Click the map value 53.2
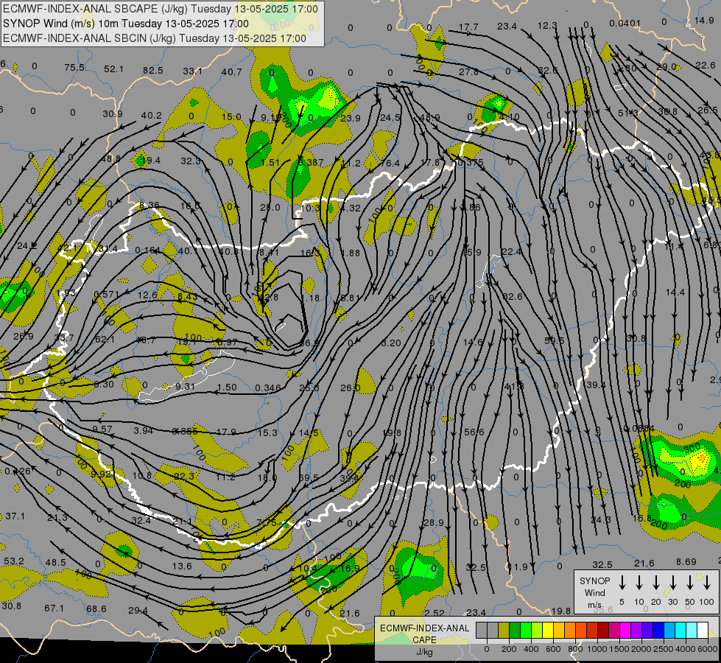721x663 pixels. pos(14,561)
